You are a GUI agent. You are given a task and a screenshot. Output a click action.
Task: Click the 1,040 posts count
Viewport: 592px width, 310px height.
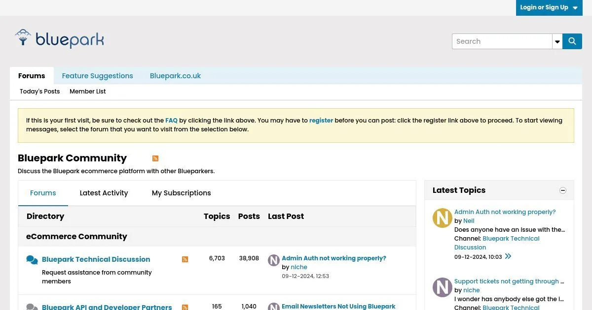pyautogui.click(x=249, y=307)
